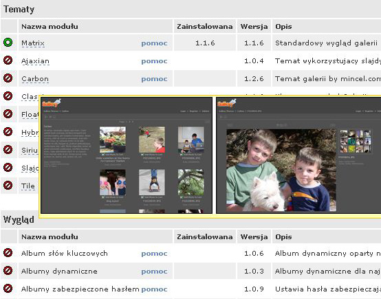Click version 1.0.9 for Albumy zabezpieczone hasłem
Image resolution: width=381 pixels, height=299 pixels.
click(254, 289)
